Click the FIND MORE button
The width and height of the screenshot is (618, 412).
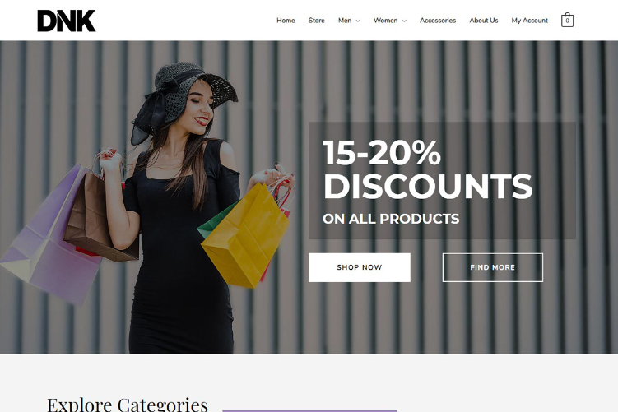(x=493, y=267)
